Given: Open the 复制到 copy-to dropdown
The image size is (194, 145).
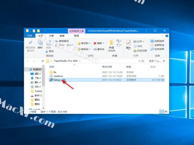Looking at the screenshot, I should (x=84, y=49).
